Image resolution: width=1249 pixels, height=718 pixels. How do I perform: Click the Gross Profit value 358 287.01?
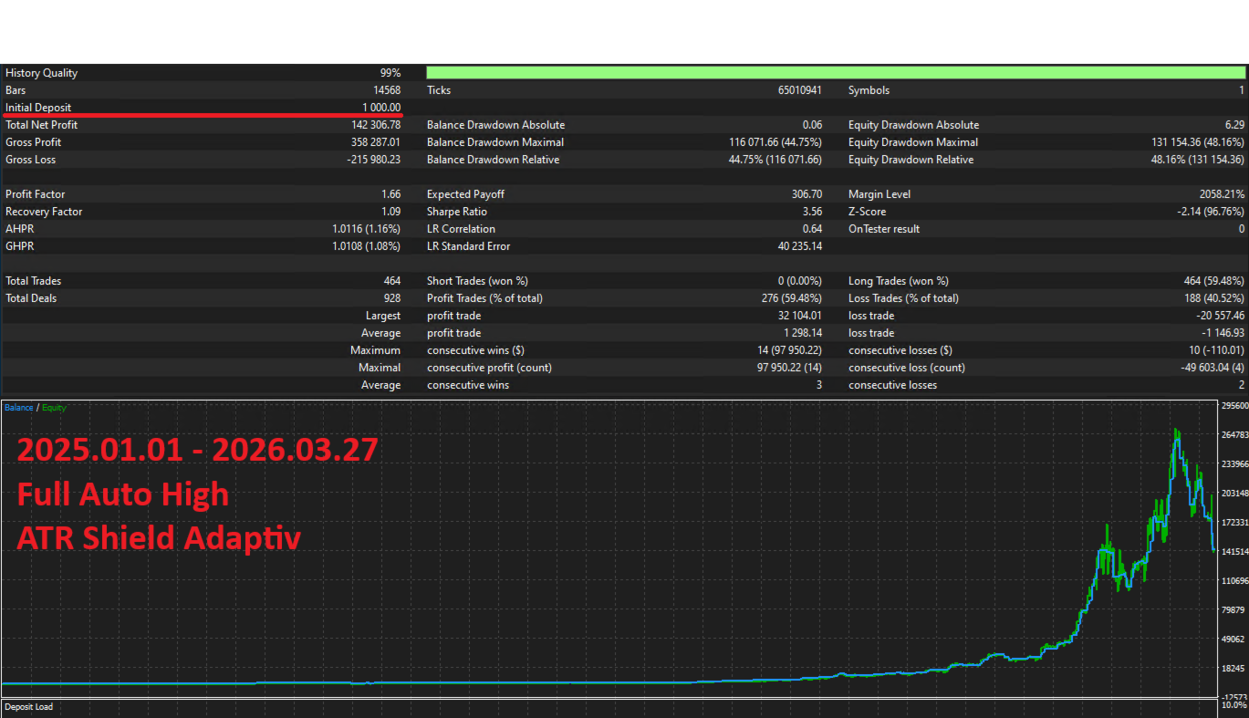[x=376, y=142]
